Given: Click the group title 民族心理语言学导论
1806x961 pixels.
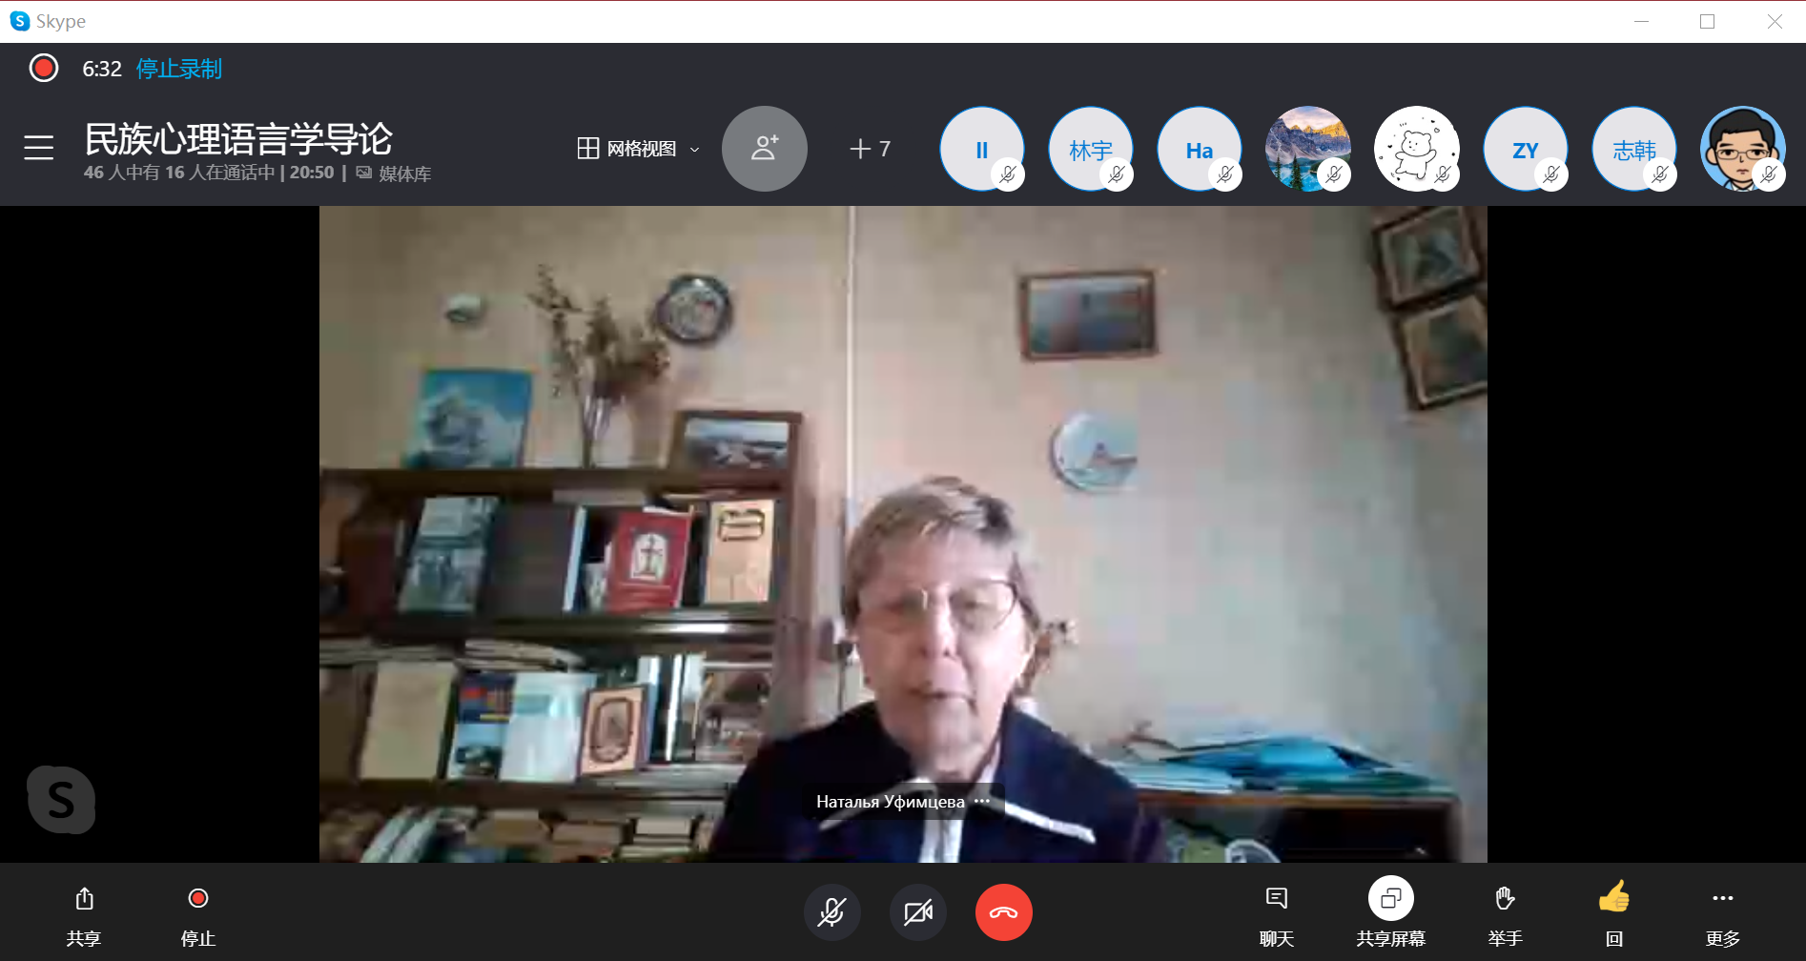Looking at the screenshot, I should click(238, 139).
